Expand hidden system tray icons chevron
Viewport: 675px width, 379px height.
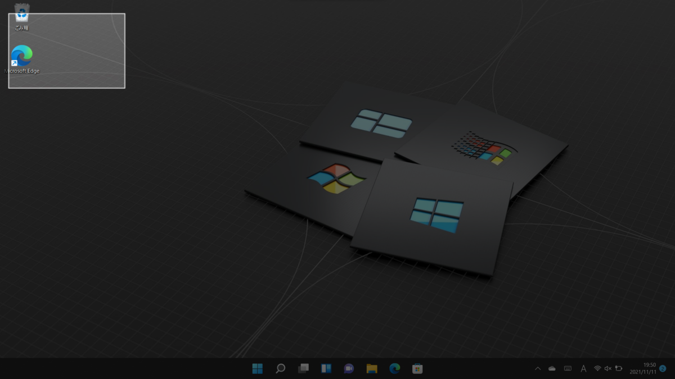coord(538,368)
